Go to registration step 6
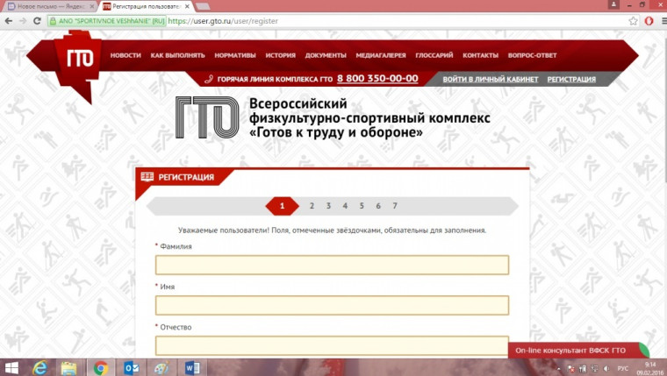 378,206
